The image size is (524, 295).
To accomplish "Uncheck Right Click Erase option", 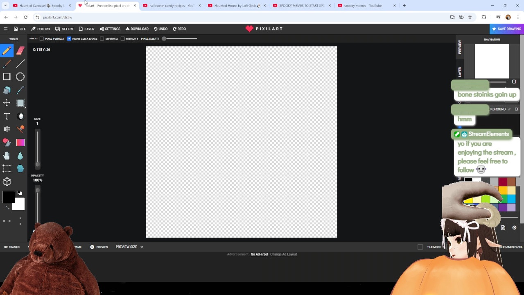I will (69, 39).
